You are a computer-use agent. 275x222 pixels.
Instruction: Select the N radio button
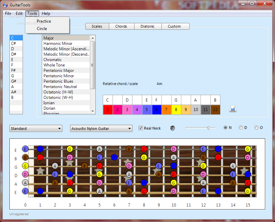[225, 128]
